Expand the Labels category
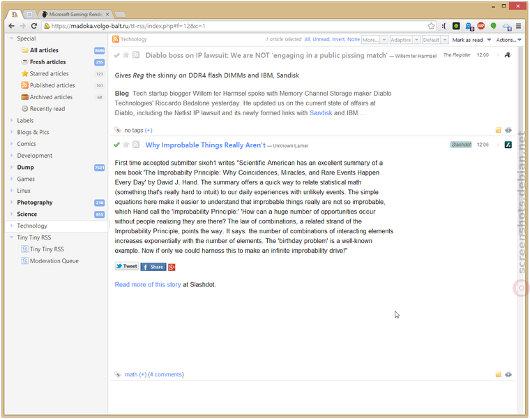 click(x=11, y=120)
